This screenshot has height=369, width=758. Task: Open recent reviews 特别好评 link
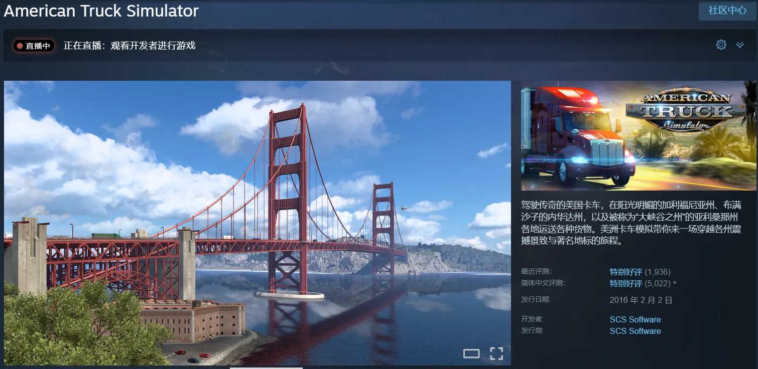pos(625,272)
